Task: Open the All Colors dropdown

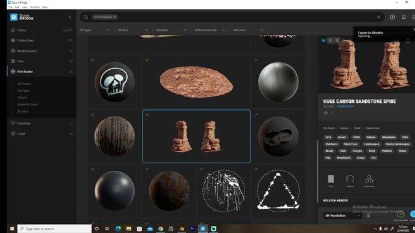Action: pos(248,30)
